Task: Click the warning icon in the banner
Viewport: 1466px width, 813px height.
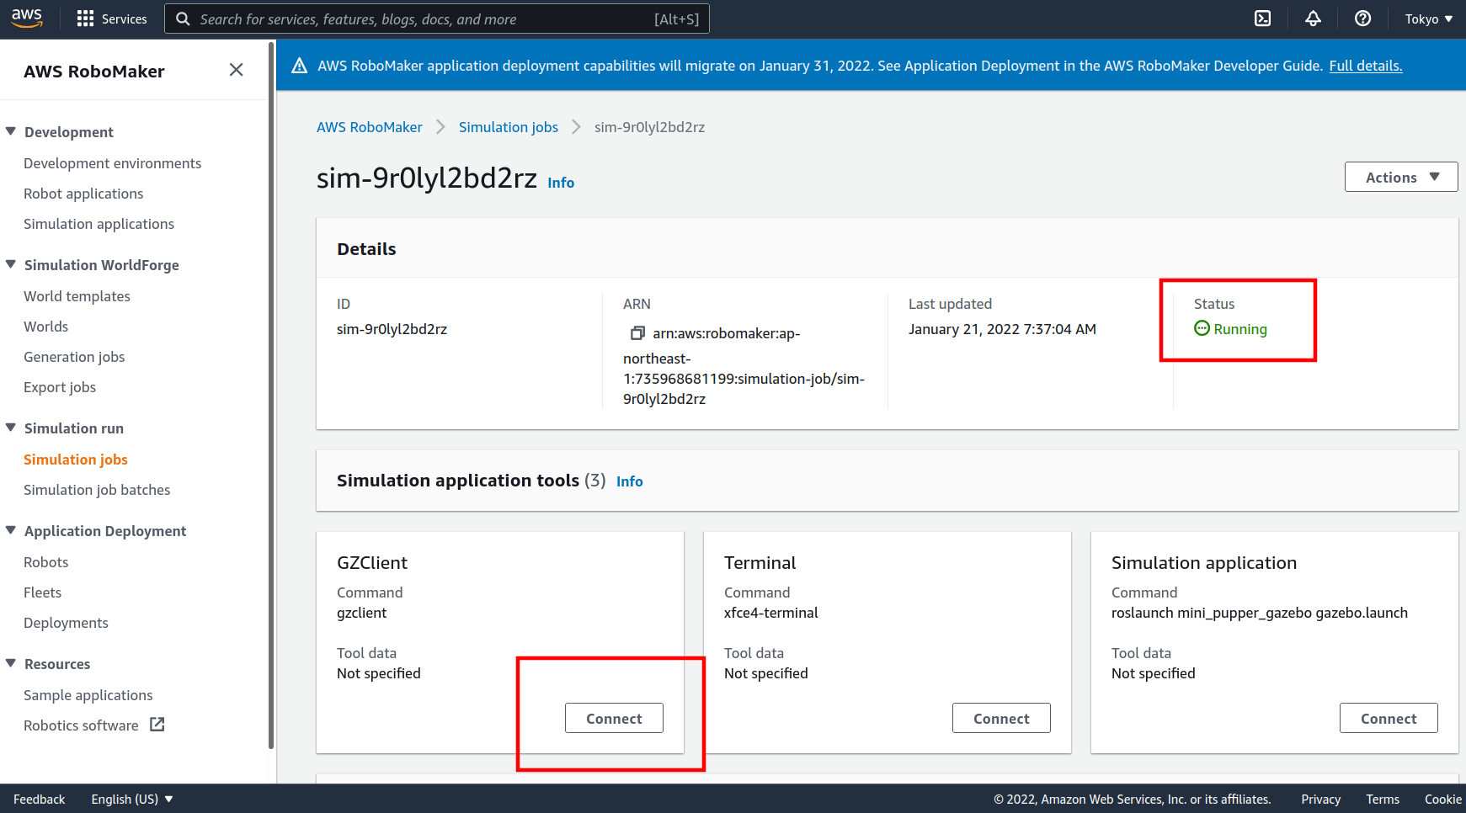Action: coord(299,66)
